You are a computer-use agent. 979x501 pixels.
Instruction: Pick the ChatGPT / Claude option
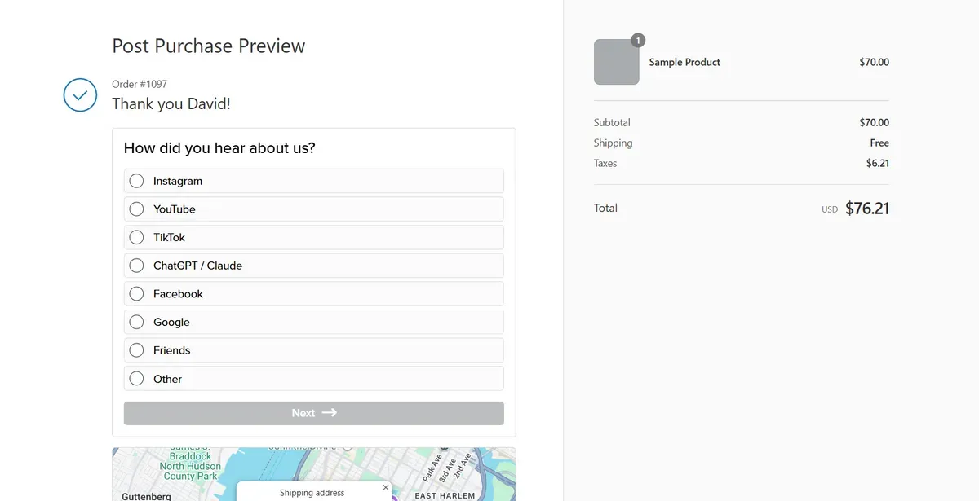(x=313, y=266)
